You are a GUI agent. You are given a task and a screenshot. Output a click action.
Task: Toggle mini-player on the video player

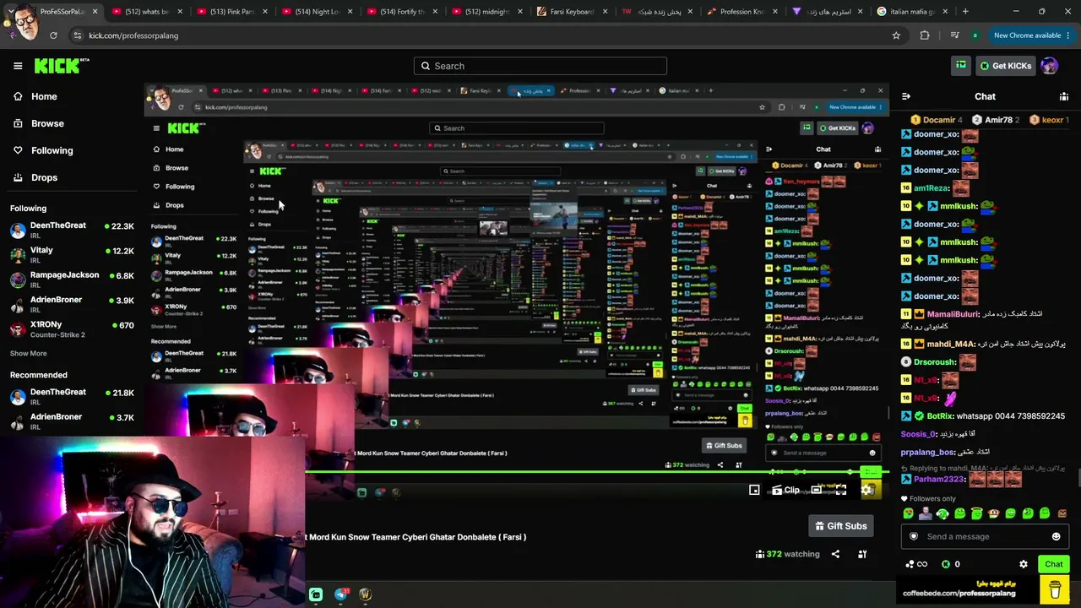coord(754,490)
